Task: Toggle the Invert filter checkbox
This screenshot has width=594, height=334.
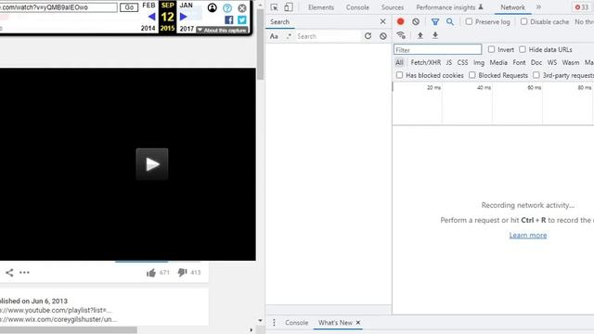Action: pyautogui.click(x=491, y=49)
